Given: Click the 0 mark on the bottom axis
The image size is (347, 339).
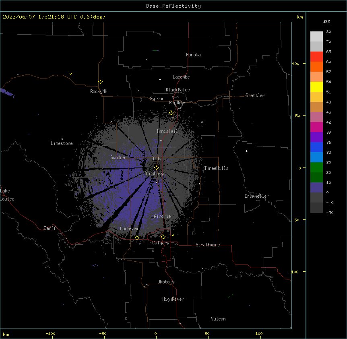Looking at the screenshot, I should 155,333.
